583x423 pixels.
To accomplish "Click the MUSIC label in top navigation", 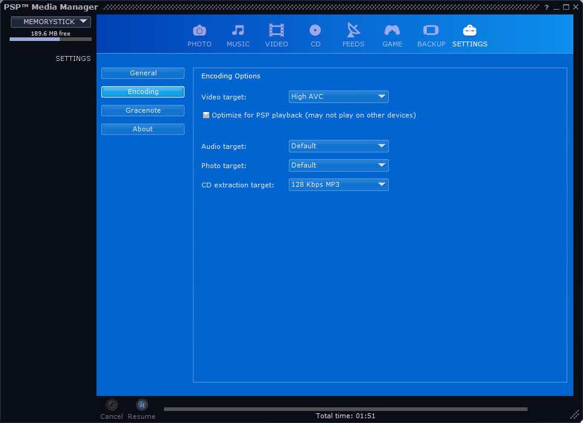I will tap(238, 44).
